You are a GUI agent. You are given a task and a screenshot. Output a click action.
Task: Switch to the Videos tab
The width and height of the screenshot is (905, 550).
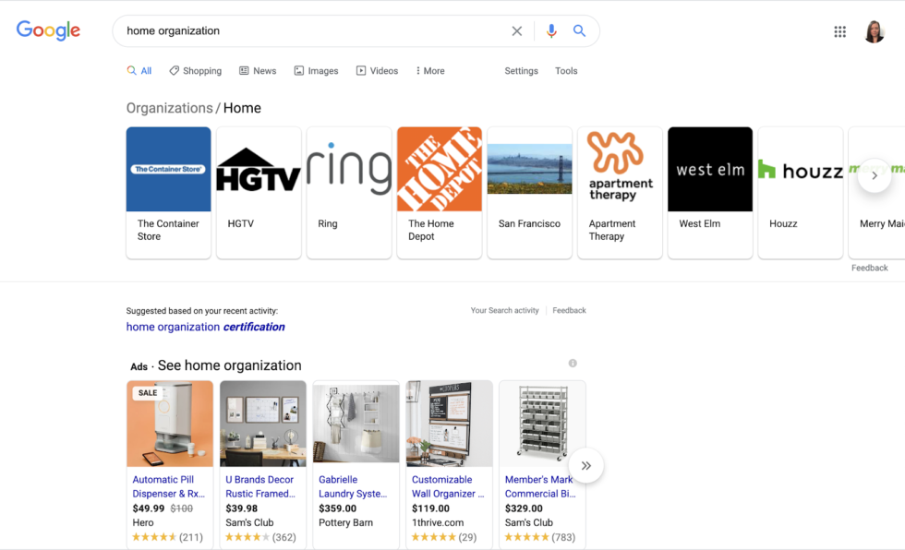[x=377, y=71]
